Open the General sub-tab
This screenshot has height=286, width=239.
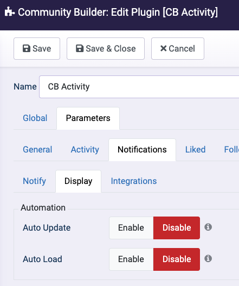click(37, 150)
